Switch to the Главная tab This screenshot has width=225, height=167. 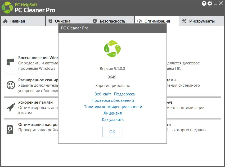click(x=23, y=21)
